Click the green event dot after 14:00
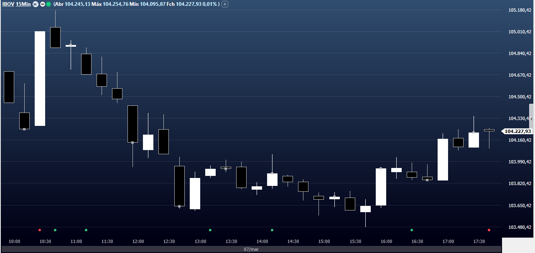This screenshot has height=253, width=535. pyautogui.click(x=272, y=230)
